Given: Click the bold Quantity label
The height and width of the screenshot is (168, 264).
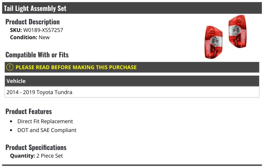Looking at the screenshot, I should [x=22, y=156].
